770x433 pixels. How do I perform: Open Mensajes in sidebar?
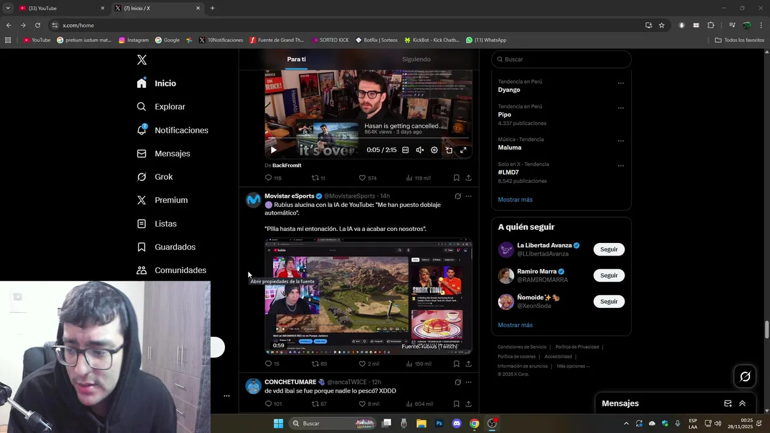(163, 153)
